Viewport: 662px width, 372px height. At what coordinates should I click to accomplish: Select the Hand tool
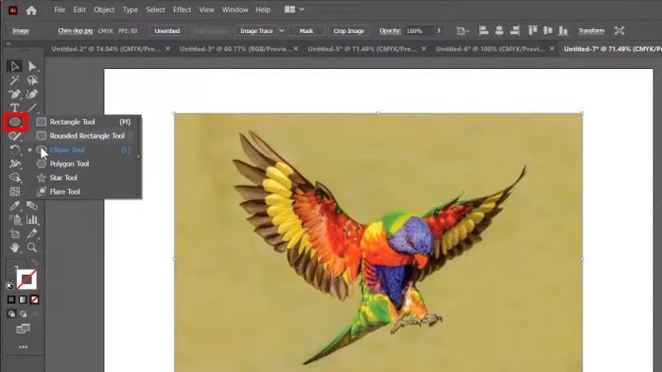(14, 247)
